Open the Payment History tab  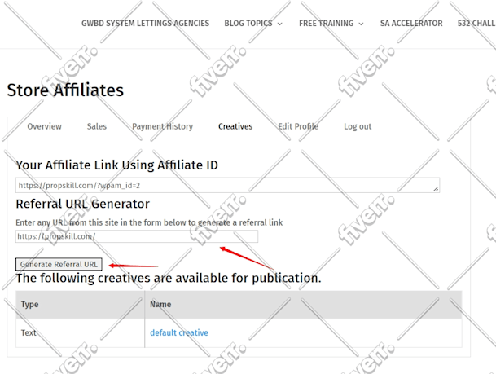point(163,126)
